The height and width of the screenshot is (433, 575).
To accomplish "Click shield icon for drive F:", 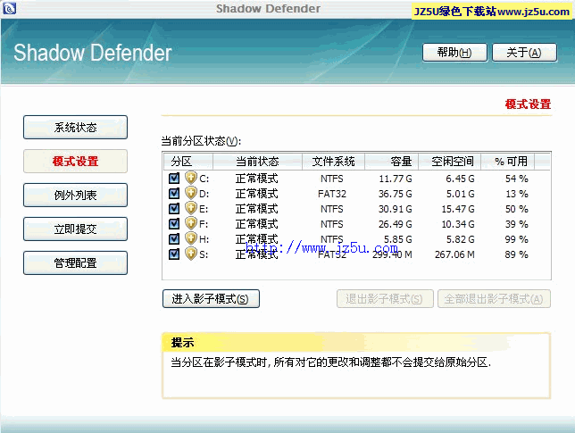I will pos(191,223).
